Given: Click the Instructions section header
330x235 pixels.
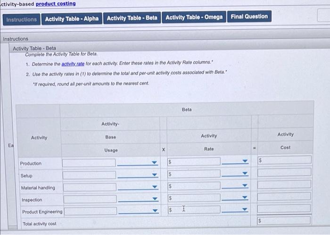Looking at the screenshot, I should tap(16, 39).
